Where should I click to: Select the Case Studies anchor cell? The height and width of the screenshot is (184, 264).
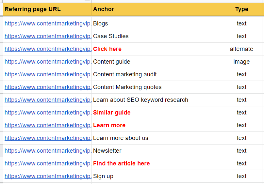tap(156, 36)
